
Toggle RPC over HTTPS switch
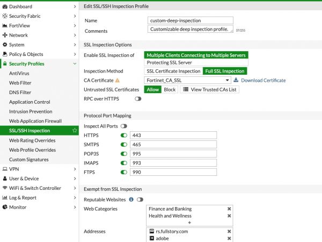[x=138, y=99]
